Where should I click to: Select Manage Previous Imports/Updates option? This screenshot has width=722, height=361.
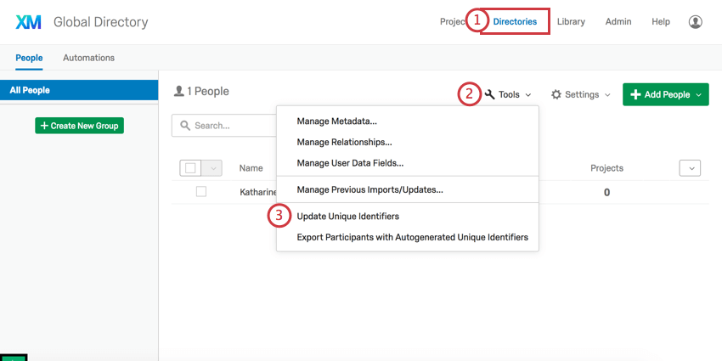[369, 189]
